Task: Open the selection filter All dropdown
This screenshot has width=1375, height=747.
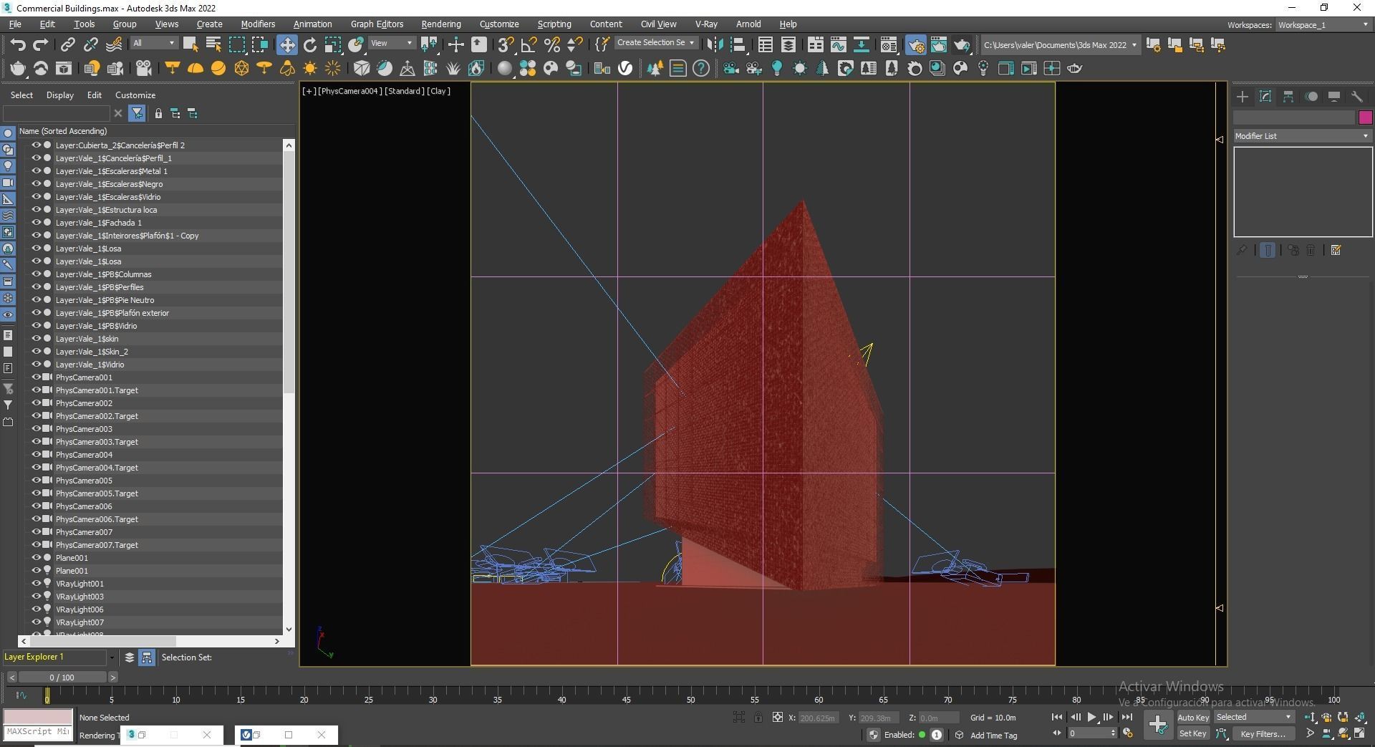Action: click(154, 44)
